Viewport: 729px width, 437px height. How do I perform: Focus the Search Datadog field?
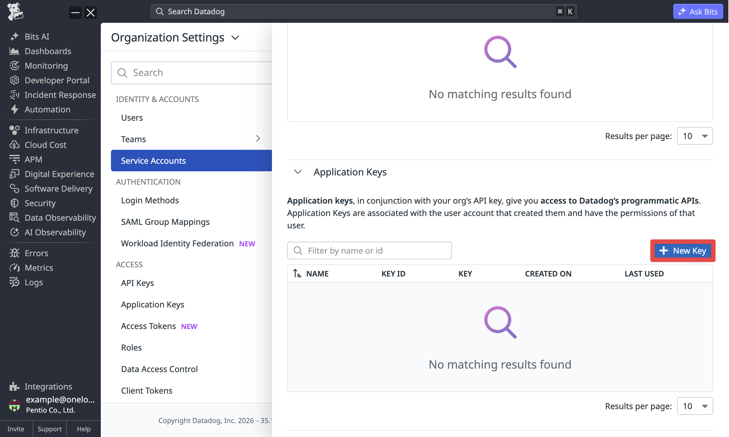click(x=364, y=11)
